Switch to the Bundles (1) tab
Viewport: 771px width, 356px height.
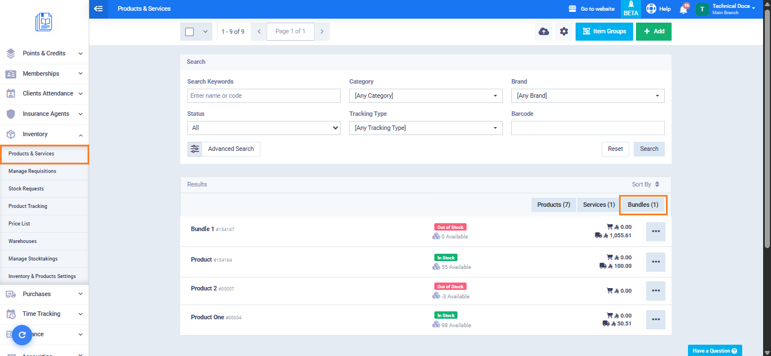(643, 205)
